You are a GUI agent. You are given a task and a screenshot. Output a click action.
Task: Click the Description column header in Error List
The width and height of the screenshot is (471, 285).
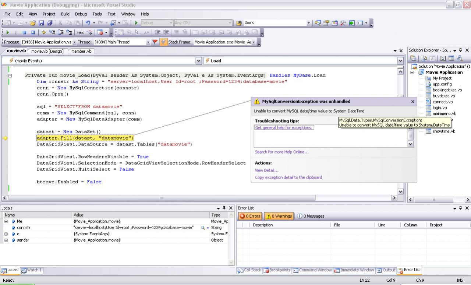coord(291,225)
